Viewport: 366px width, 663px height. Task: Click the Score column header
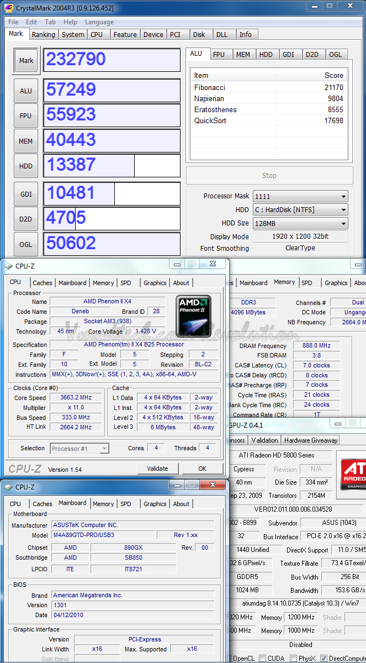tap(311, 75)
